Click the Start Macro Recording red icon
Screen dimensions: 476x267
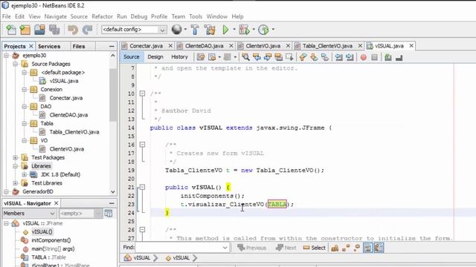pyautogui.click(x=364, y=57)
